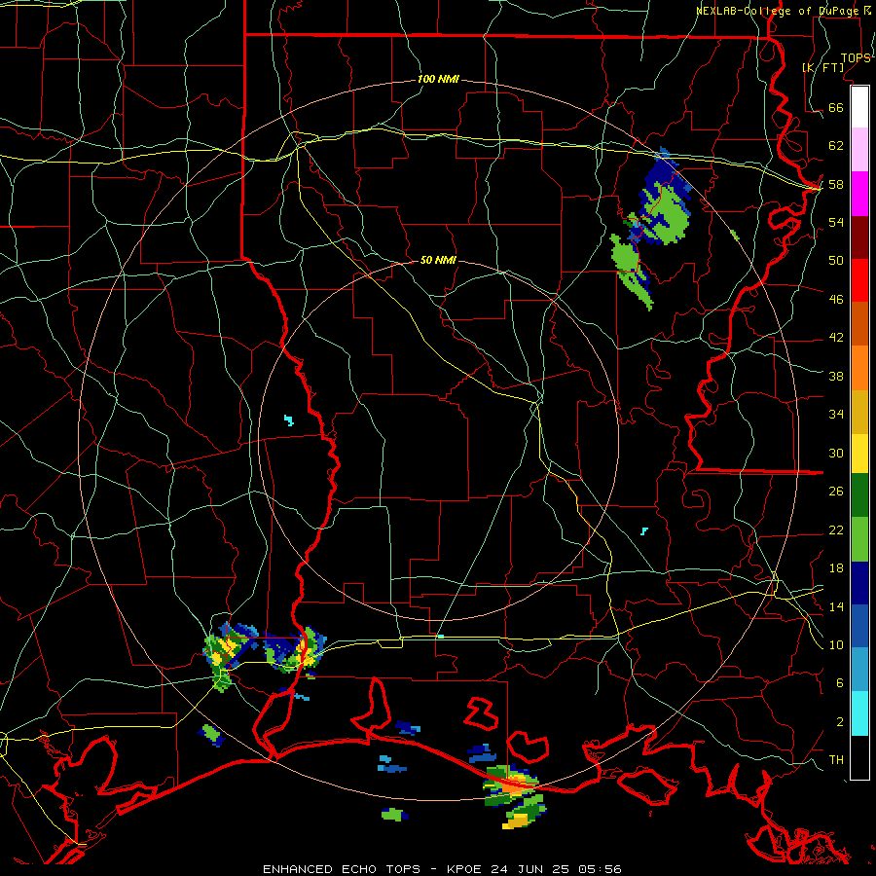Select the light pink legend color block
The height and width of the screenshot is (876, 876).
(x=859, y=150)
